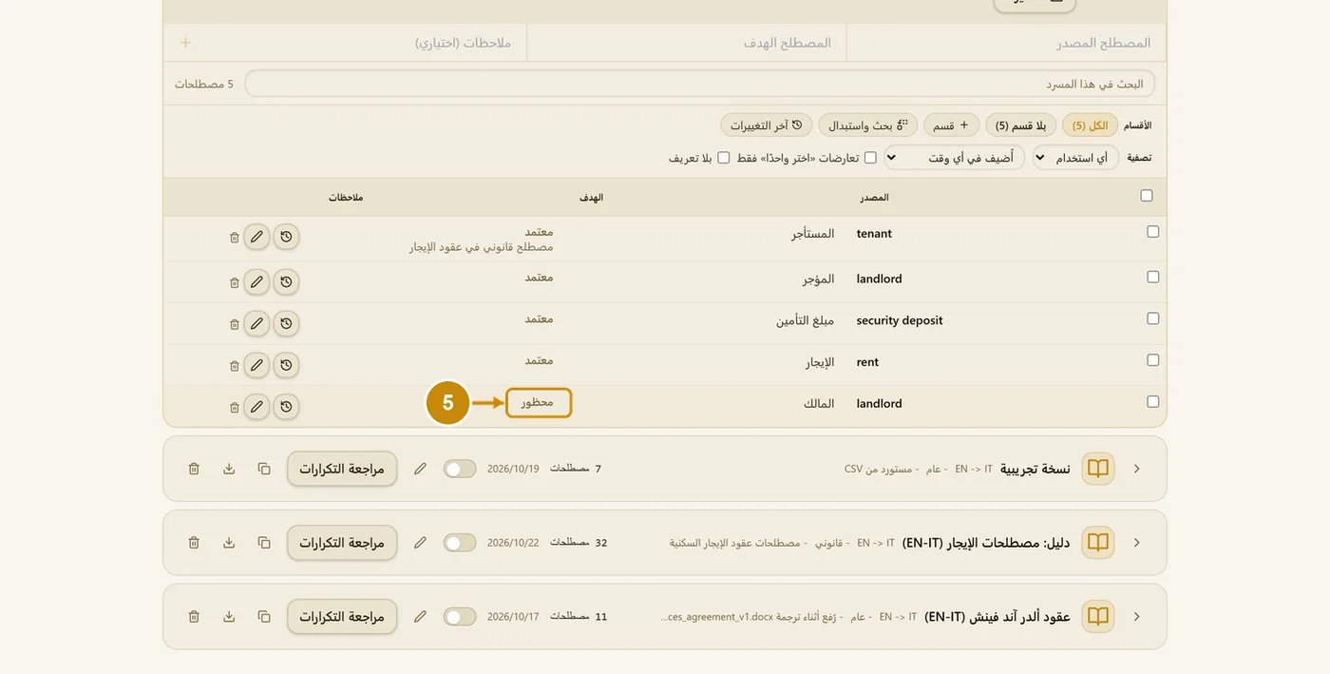Edit the landlord المؤجر term
This screenshot has width=1330, height=674.
256,282
